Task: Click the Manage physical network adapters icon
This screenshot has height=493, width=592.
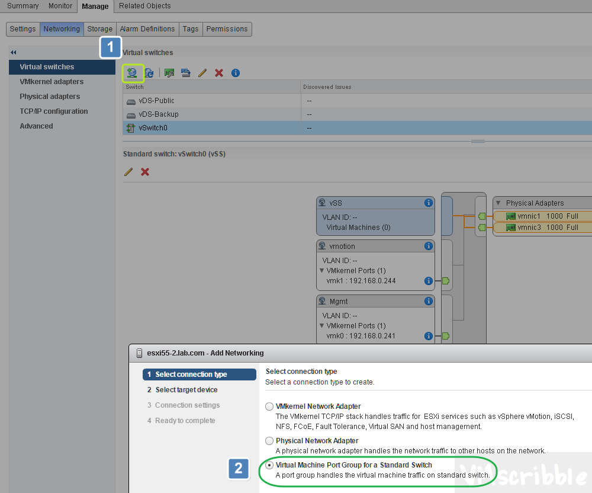Action: pos(169,73)
